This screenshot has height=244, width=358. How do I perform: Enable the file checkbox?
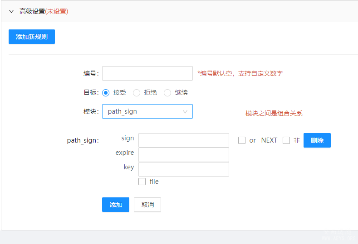(142, 182)
